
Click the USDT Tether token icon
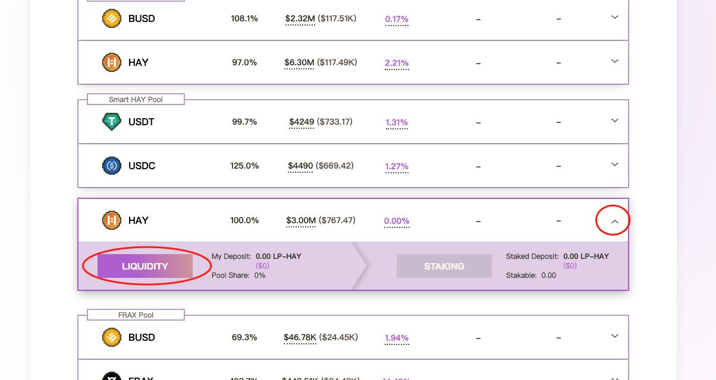(112, 122)
